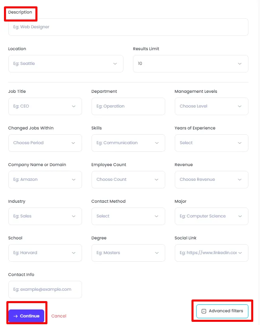
Task: Collapse the Advanced filters button
Action: click(x=222, y=311)
